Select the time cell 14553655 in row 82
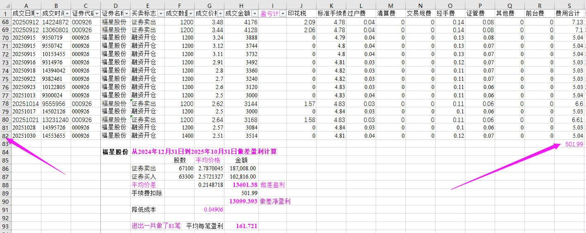The width and height of the screenshot is (586, 233). click(56, 136)
